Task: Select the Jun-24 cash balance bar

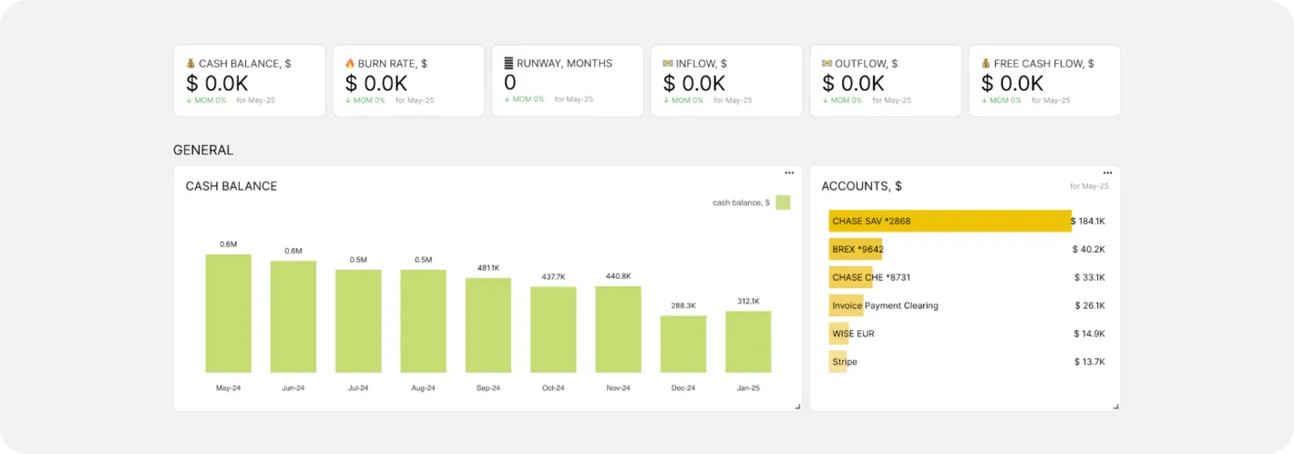Action: (x=293, y=317)
